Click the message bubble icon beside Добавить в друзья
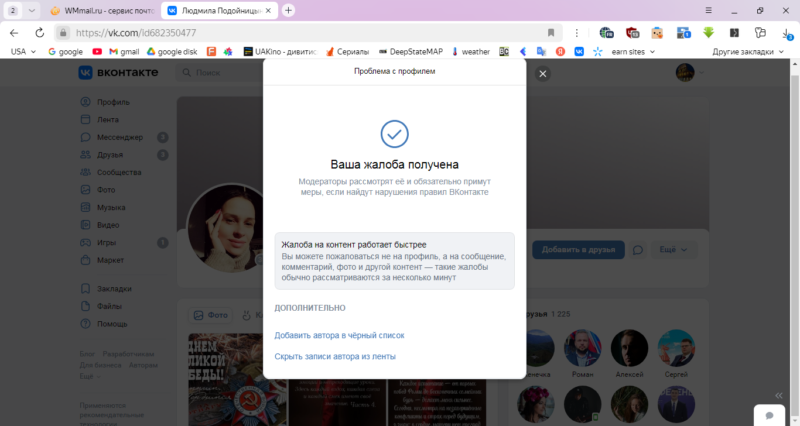800x426 pixels. [x=638, y=250]
